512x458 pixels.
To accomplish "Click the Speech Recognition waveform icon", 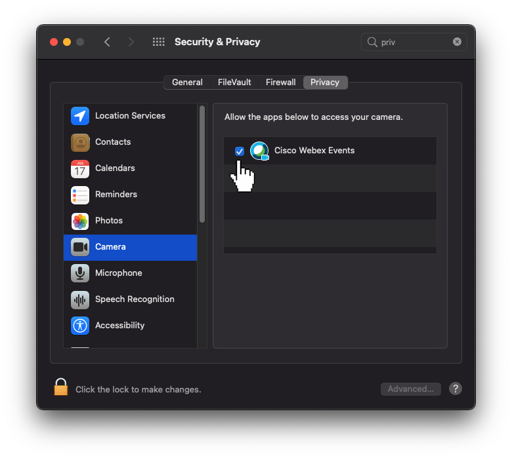I will click(x=80, y=299).
